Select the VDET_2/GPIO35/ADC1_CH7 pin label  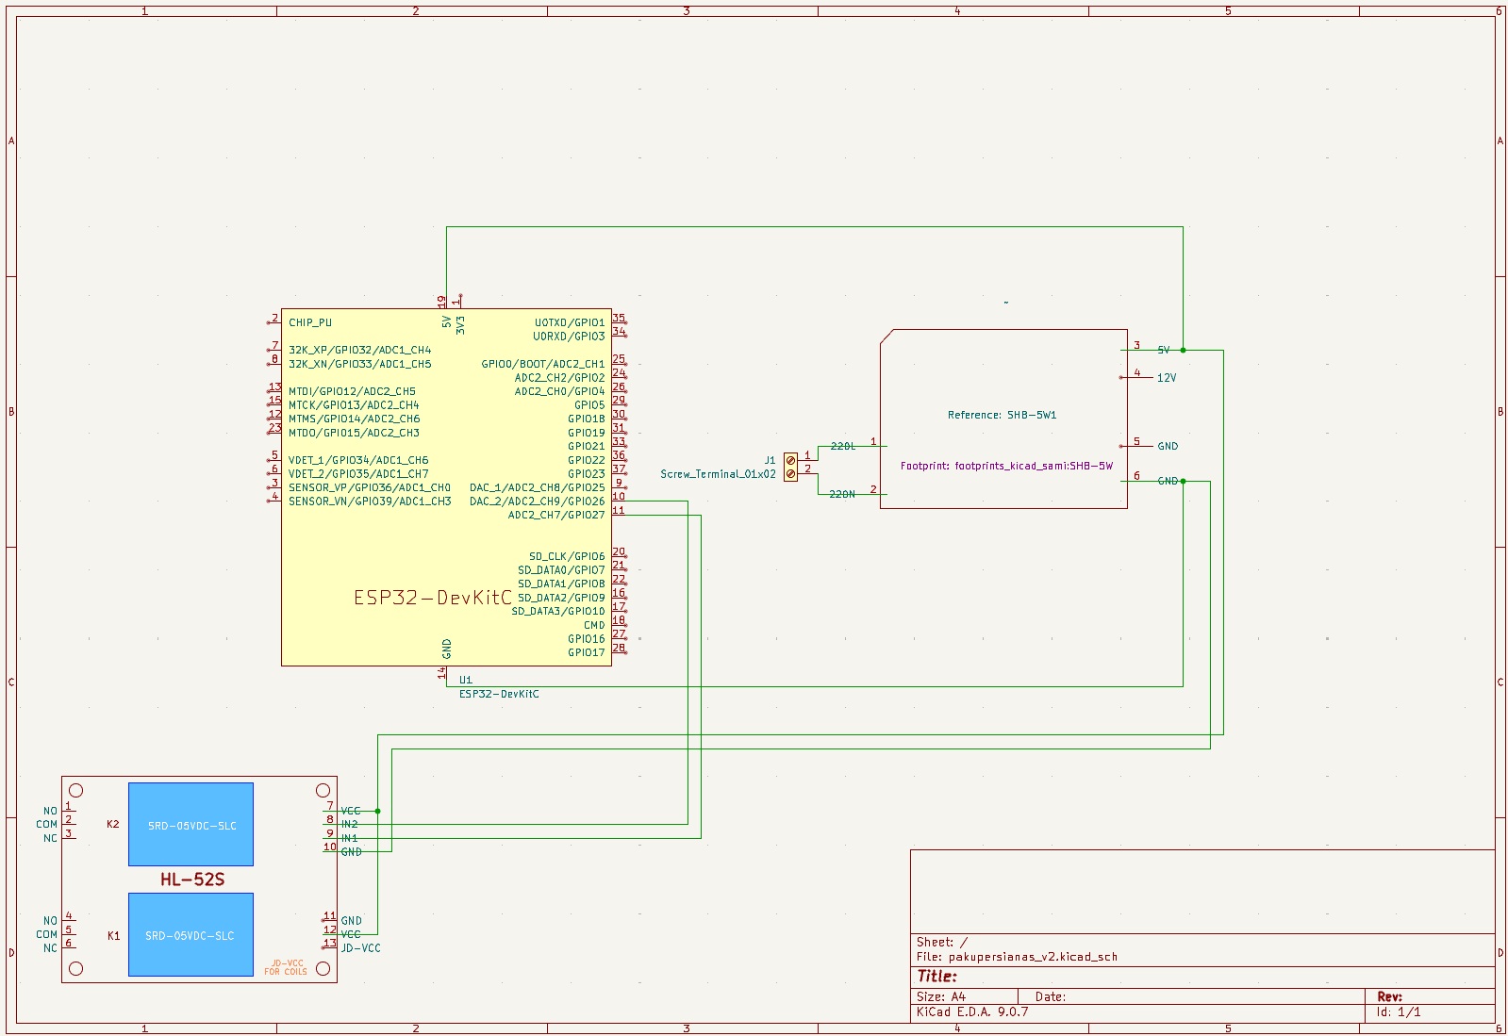coord(358,474)
